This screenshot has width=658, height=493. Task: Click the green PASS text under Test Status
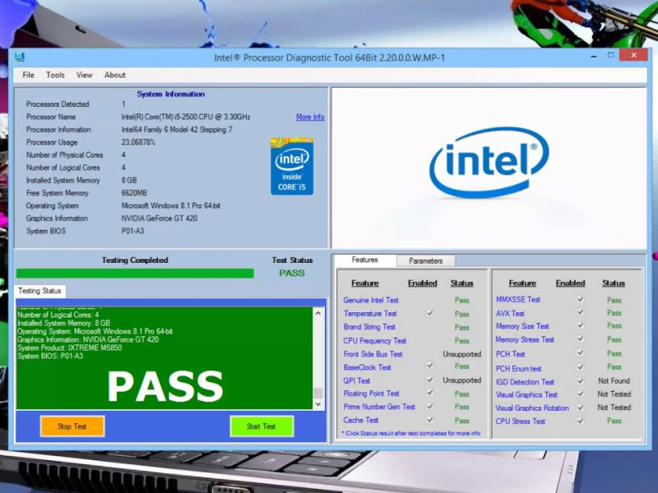click(x=292, y=274)
